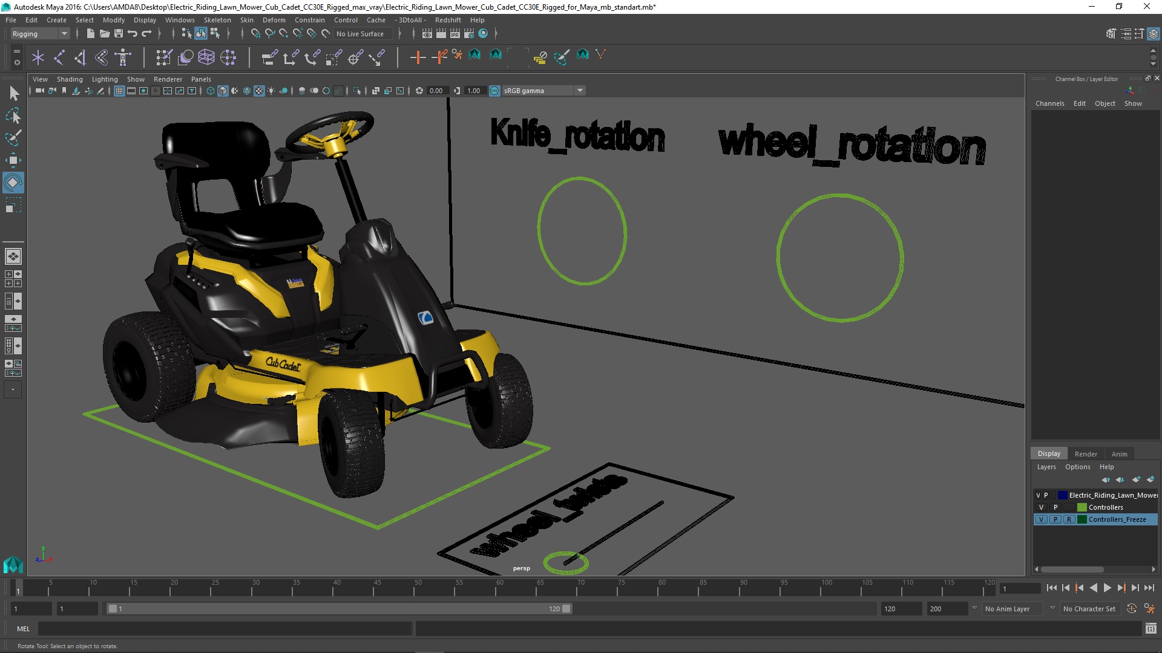Switch to the Anim layer tab
This screenshot has width=1162, height=653.
1120,454
